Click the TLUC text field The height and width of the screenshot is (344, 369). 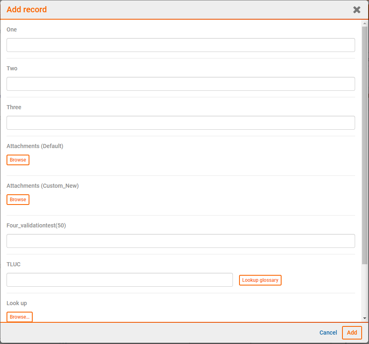pyautogui.click(x=120, y=280)
